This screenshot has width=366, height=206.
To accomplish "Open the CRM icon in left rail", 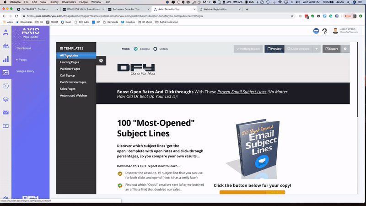I will 5,46.
